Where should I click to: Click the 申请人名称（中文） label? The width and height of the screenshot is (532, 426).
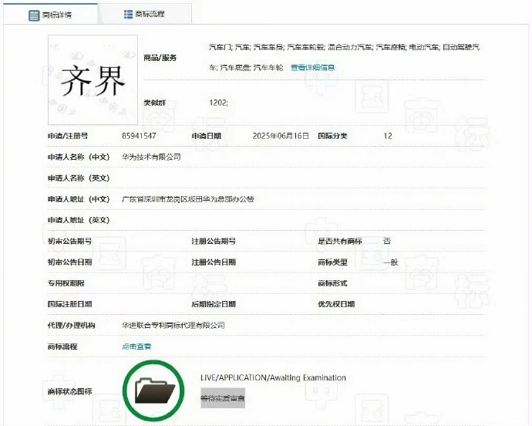click(79, 157)
